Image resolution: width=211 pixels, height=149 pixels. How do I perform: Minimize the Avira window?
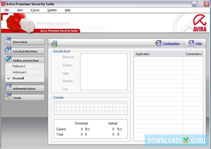194,4
